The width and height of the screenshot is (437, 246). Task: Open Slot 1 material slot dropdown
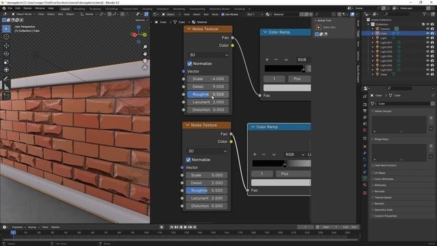tap(255, 14)
